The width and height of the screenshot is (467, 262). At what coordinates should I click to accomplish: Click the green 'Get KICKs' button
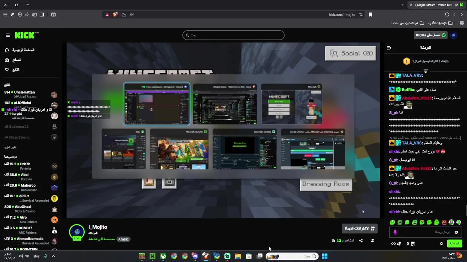[x=431, y=35]
